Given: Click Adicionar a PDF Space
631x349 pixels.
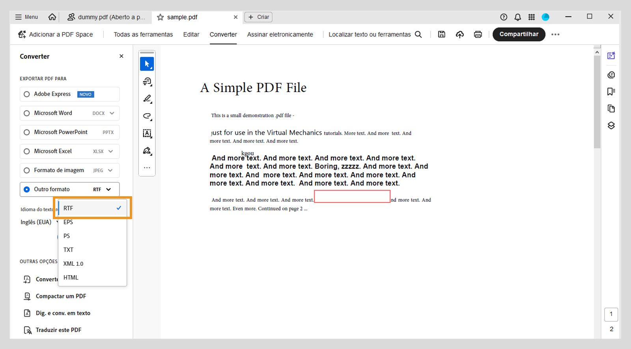Looking at the screenshot, I should (56, 34).
